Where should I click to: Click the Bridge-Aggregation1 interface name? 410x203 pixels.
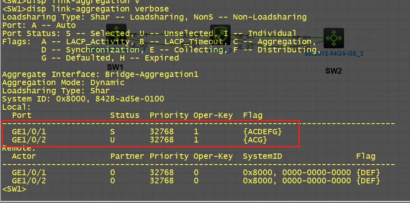tap(152, 74)
